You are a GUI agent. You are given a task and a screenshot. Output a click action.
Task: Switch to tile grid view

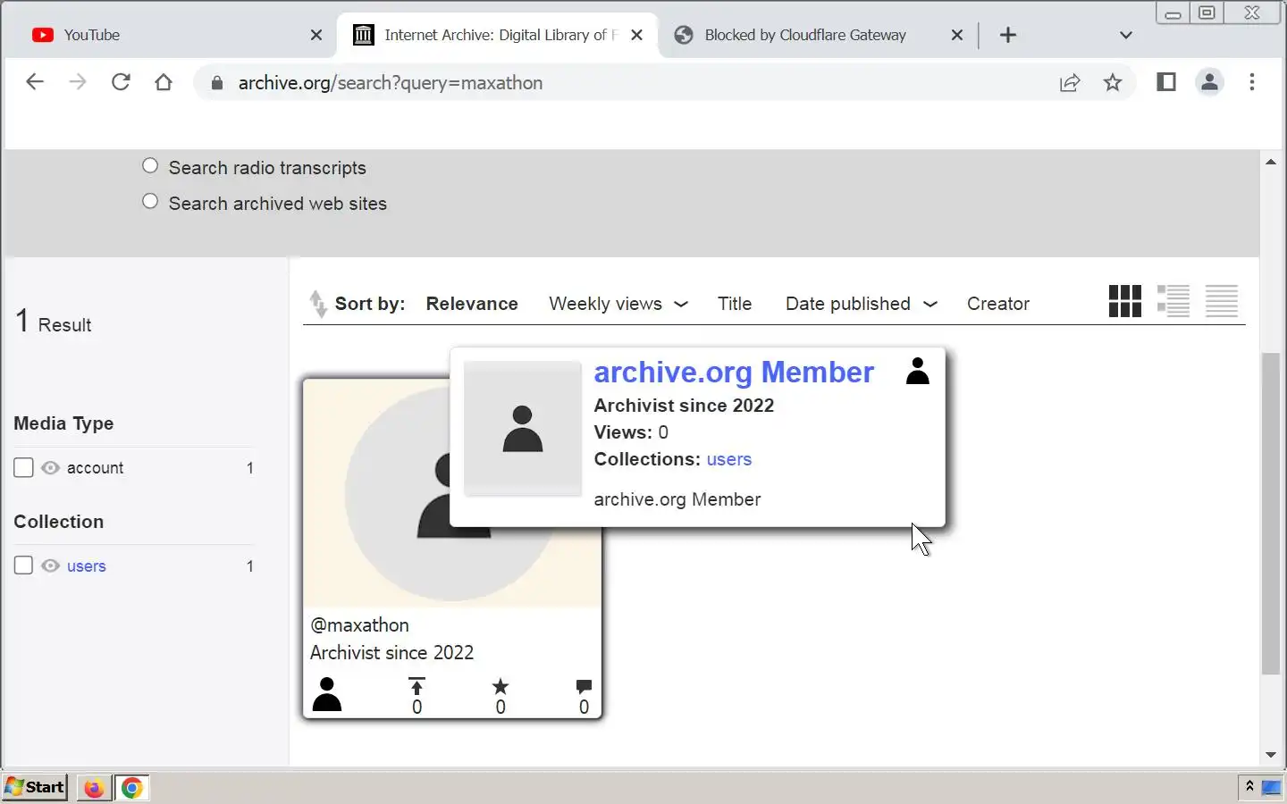1125,301
